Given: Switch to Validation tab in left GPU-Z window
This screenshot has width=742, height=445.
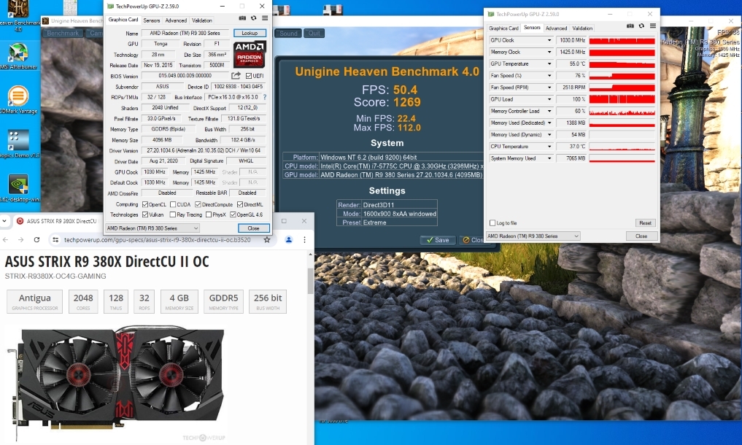Looking at the screenshot, I should point(202,20).
